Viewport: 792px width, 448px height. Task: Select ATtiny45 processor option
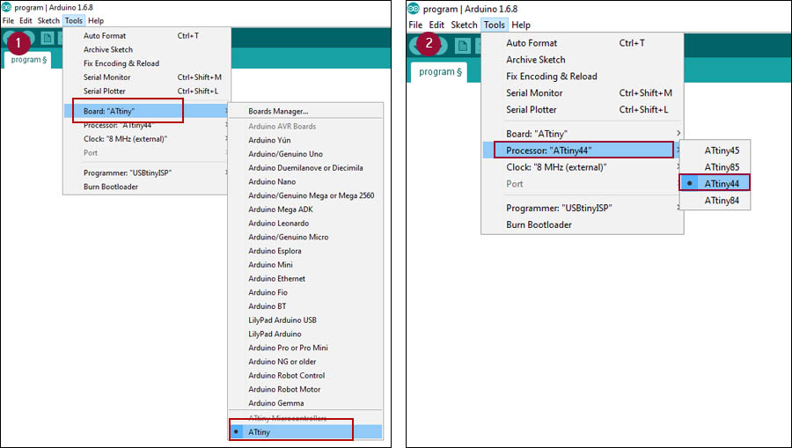pos(715,151)
